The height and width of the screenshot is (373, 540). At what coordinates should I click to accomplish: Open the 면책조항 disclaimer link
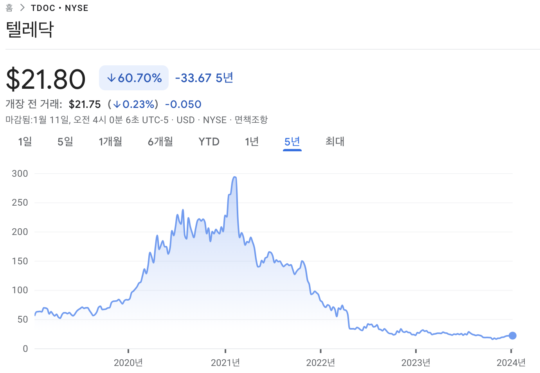tap(251, 120)
